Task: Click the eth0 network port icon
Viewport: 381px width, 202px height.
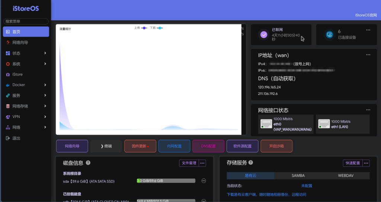Action: pyautogui.click(x=266, y=124)
